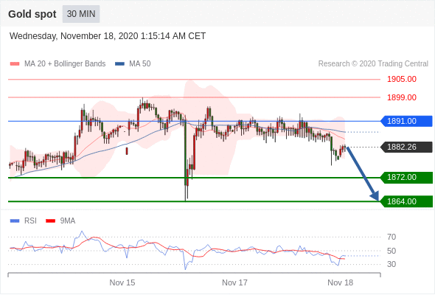Click the Wednesday November 18 timestamp text

[108, 36]
